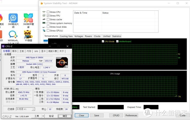
Task: Click the 三级 cache value 4 x 16 MBytes
Action: pos(53,102)
